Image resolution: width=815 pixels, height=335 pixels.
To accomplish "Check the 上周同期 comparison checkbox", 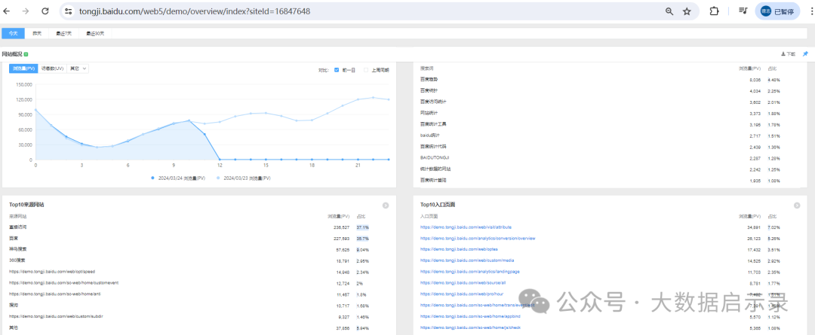I will pos(366,69).
